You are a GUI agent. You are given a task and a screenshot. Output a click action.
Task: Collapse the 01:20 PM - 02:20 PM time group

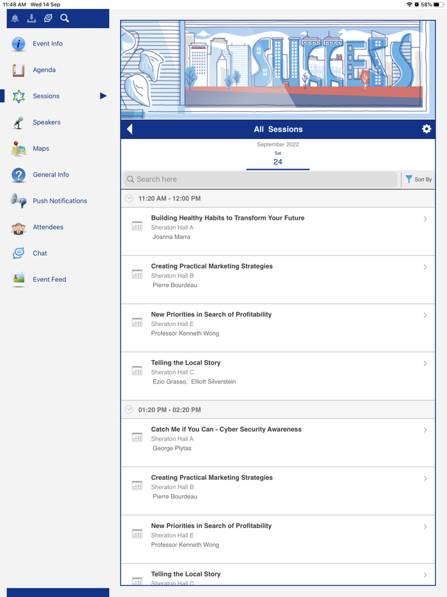pos(129,410)
